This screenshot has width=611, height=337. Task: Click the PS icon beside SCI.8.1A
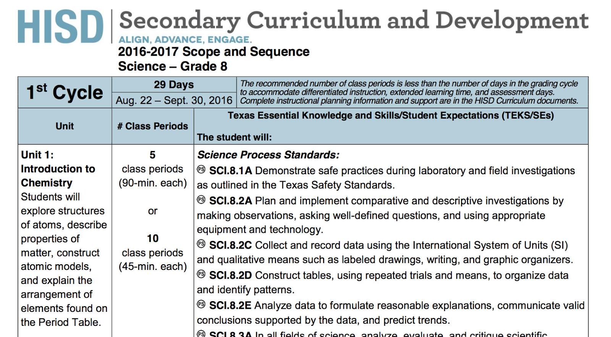[201, 170]
